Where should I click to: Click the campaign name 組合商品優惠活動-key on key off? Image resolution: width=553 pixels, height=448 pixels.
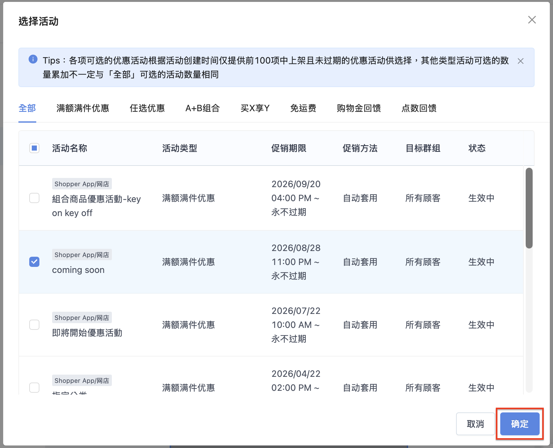click(x=96, y=206)
